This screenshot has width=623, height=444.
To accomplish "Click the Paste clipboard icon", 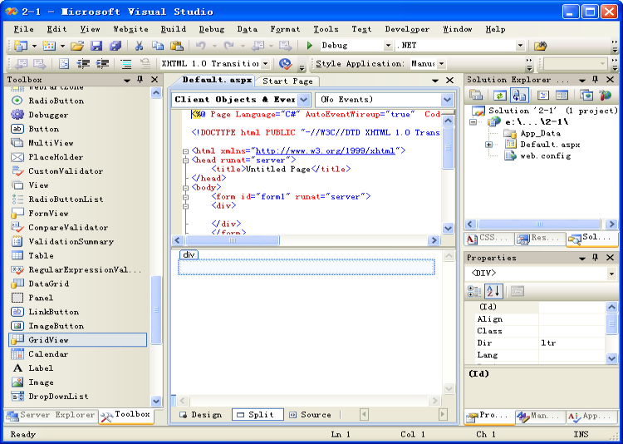I will pyautogui.click(x=177, y=46).
